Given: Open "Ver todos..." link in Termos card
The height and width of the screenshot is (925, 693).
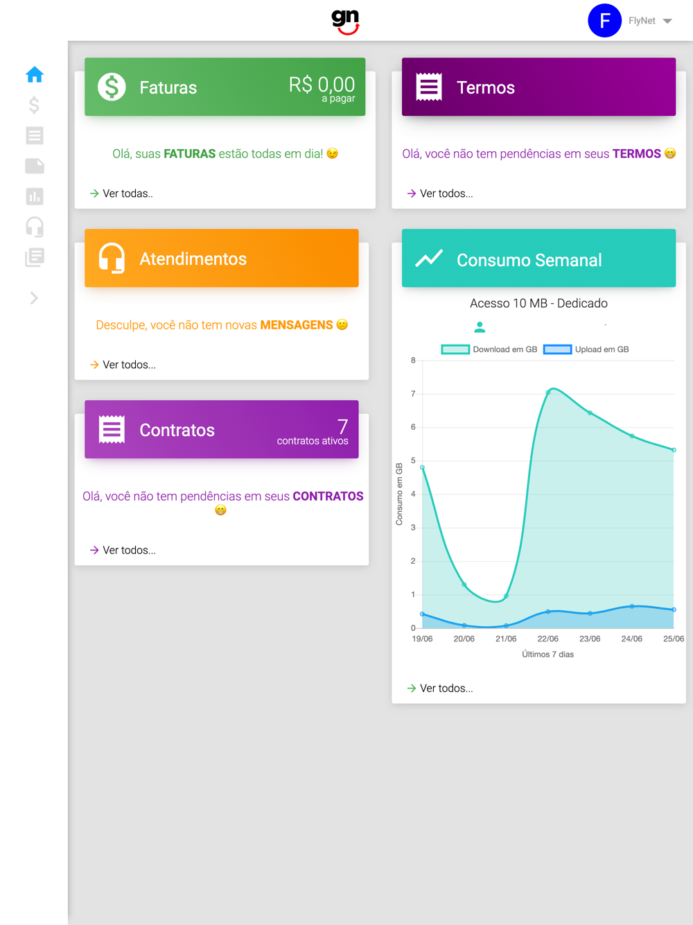Looking at the screenshot, I should click(446, 193).
